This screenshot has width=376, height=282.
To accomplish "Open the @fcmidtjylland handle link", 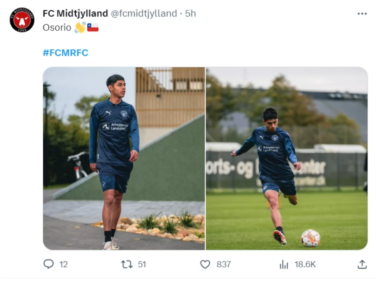I will click(144, 13).
